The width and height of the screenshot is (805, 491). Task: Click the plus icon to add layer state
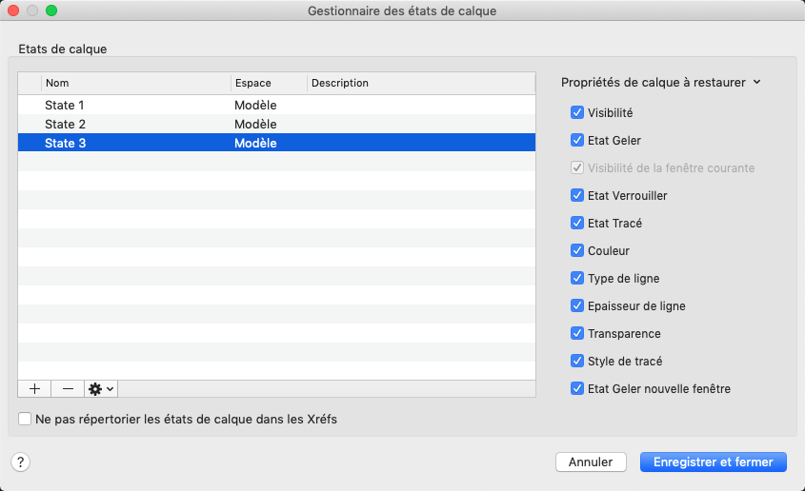pos(35,388)
